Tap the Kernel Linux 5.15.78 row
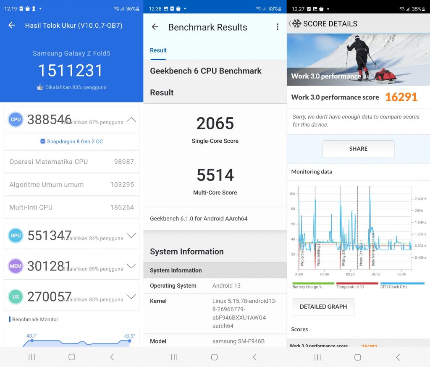Screen dimensions: 430x367 (x=215, y=314)
